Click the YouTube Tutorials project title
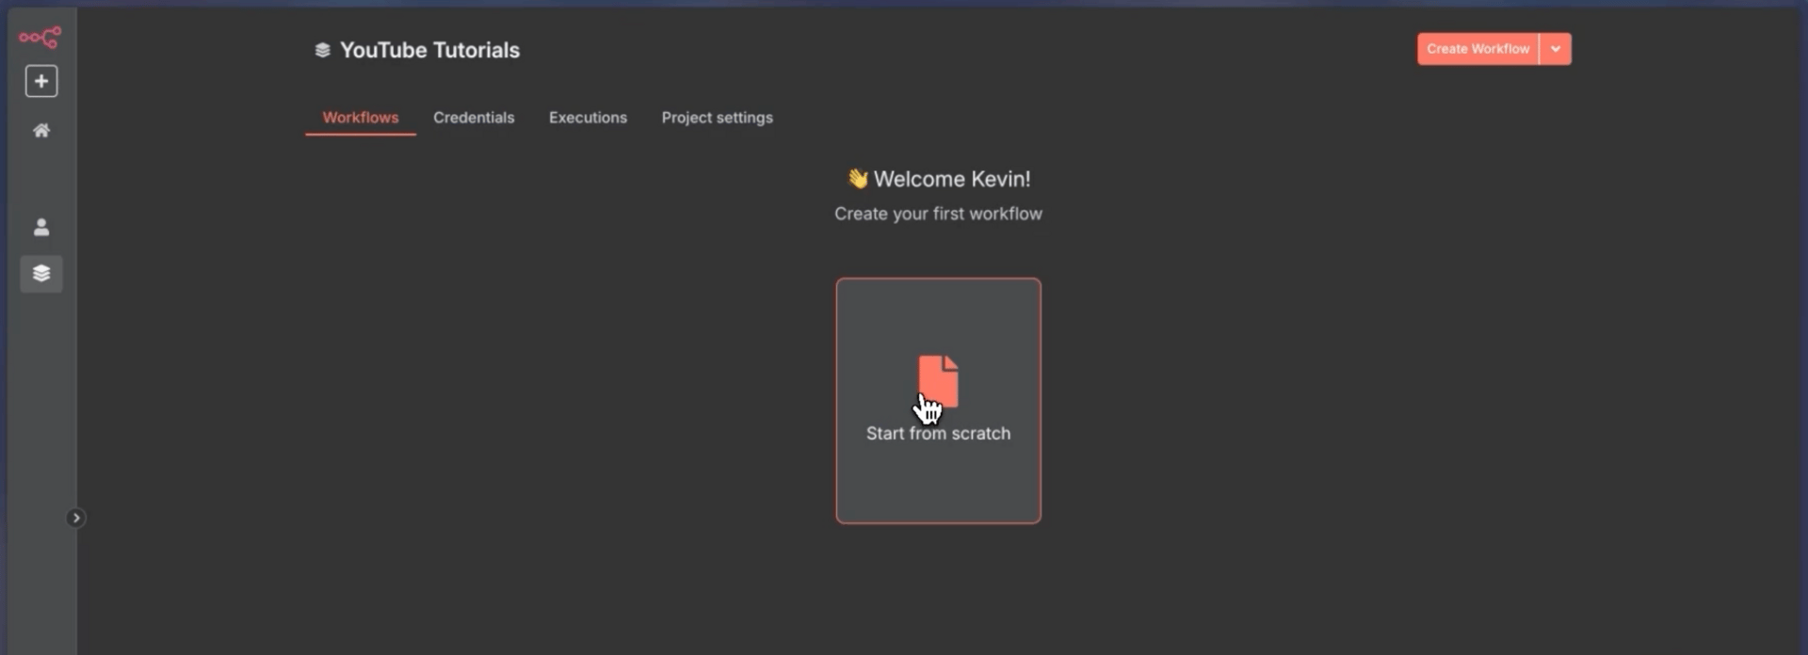This screenshot has height=655, width=1808. point(429,50)
